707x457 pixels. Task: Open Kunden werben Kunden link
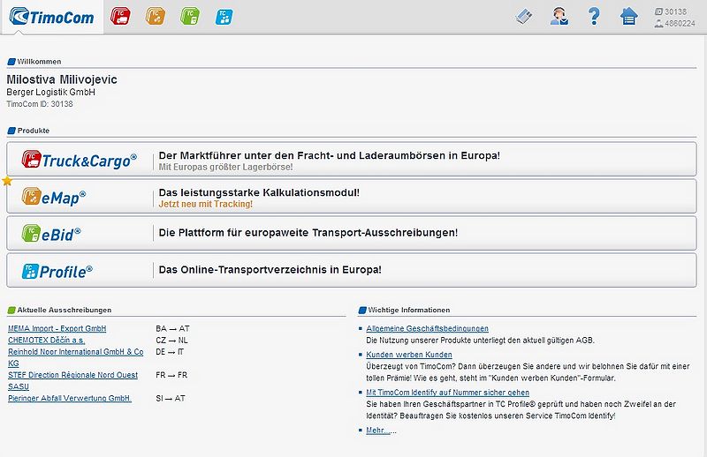409,355
